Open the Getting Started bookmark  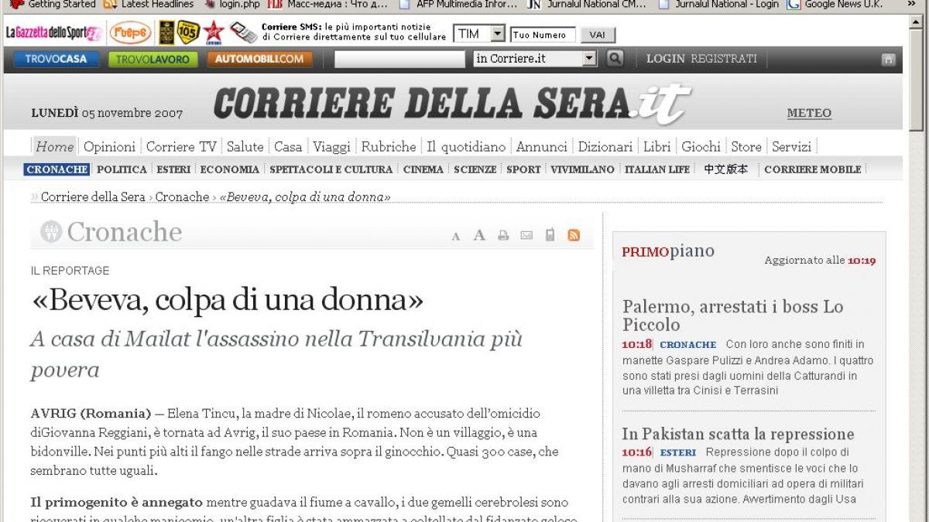tap(53, 4)
